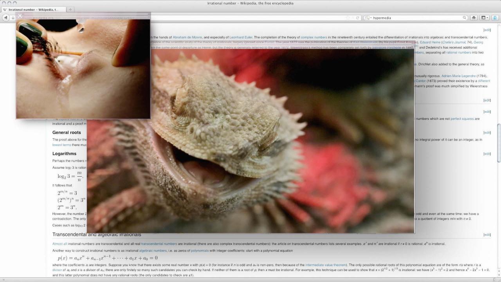This screenshot has width=501, height=282.
Task: Open a new tab with the plus button
Action: coord(70,9)
